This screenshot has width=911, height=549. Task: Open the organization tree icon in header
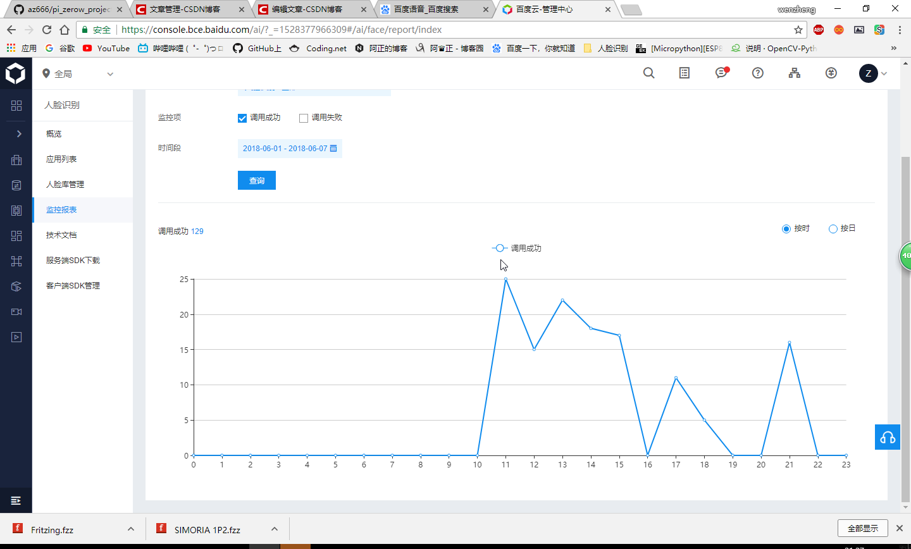[795, 73]
